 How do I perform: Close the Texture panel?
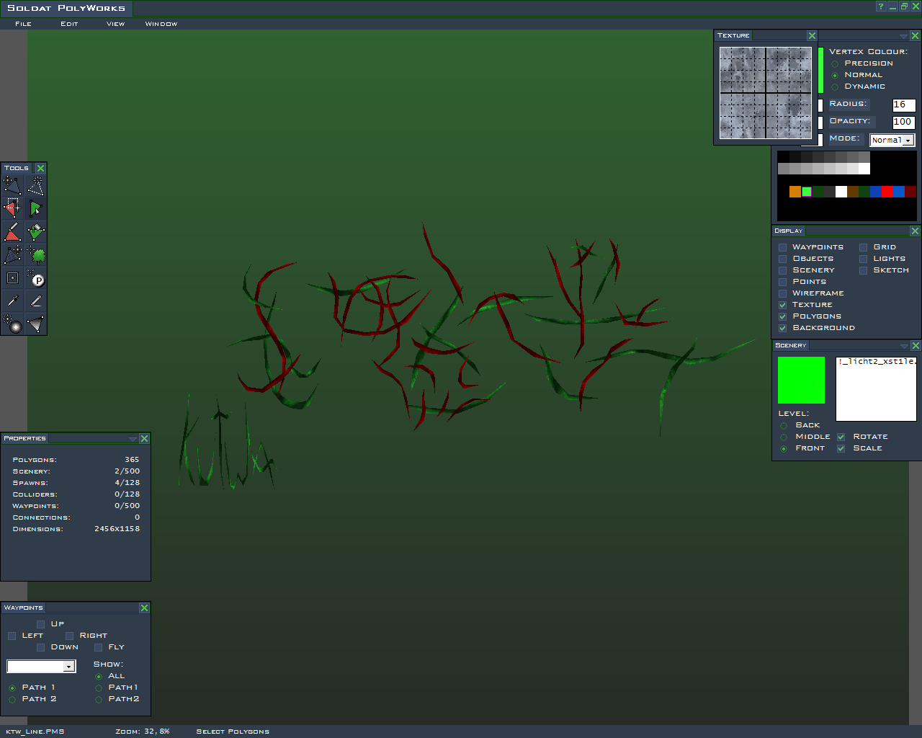[x=812, y=35]
